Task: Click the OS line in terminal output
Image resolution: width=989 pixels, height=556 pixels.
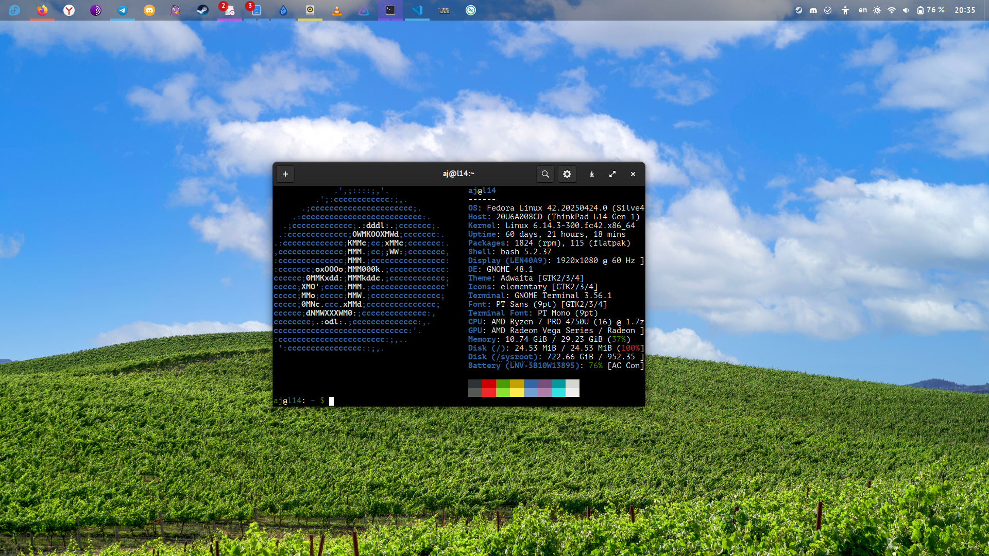Action: (556, 208)
